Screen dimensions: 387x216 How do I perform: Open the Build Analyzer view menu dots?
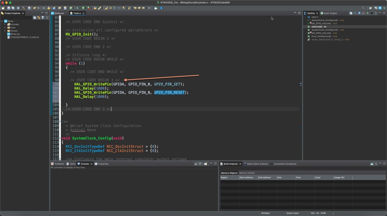[x=376, y=164]
